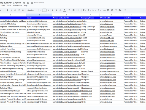Select column H header

tap(131, 15)
